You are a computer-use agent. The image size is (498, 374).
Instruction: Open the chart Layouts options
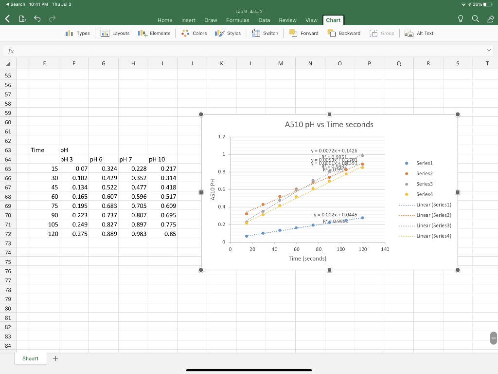click(115, 33)
